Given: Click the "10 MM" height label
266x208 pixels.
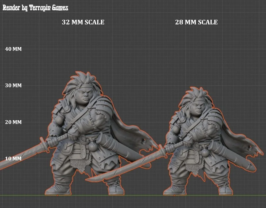Looking at the screenshot, I should (14, 159).
